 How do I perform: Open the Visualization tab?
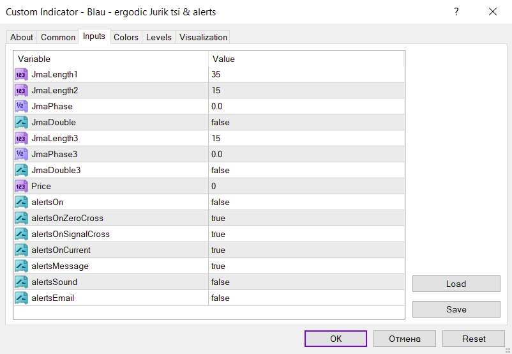coord(203,37)
